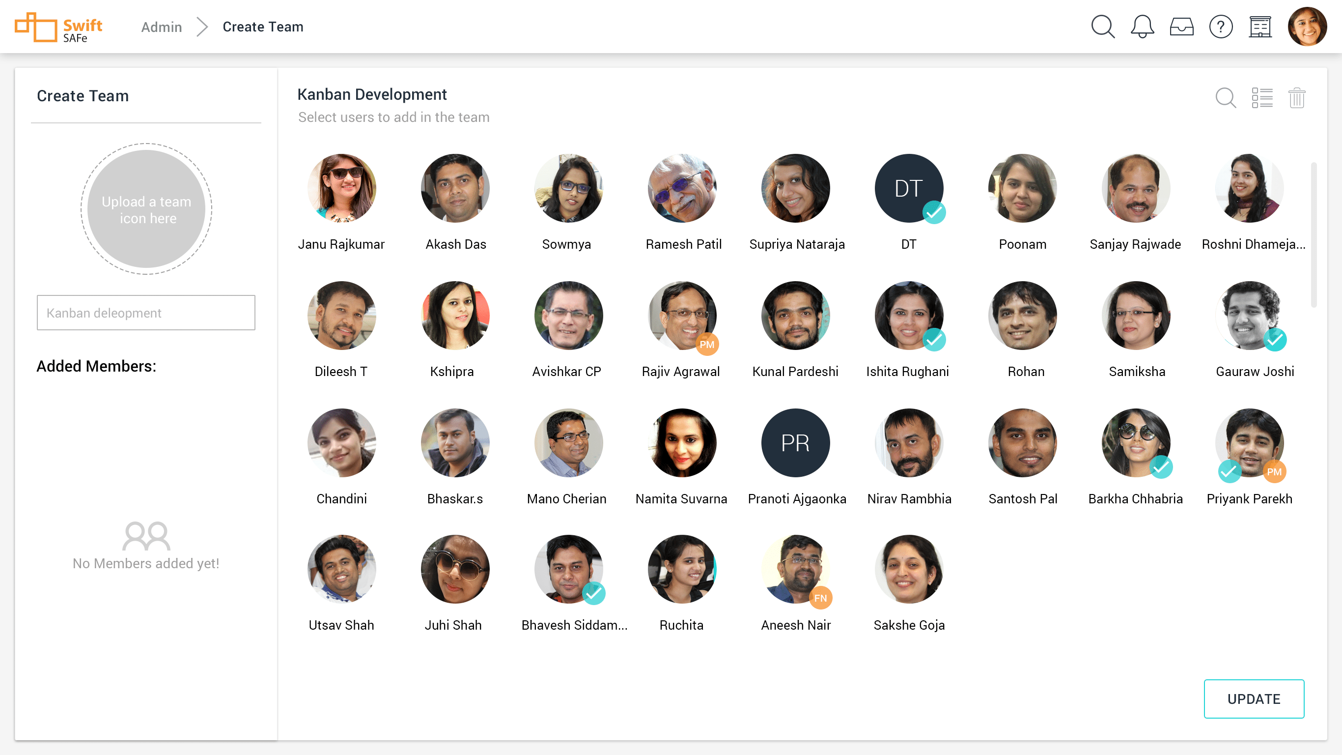Image resolution: width=1342 pixels, height=755 pixels.
Task: Switch to list view icon
Action: coord(1262,97)
